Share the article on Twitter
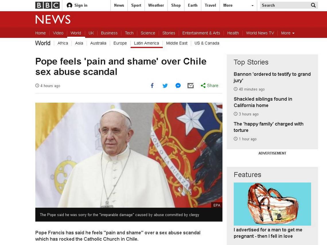The image size is (327, 245). tap(165, 86)
